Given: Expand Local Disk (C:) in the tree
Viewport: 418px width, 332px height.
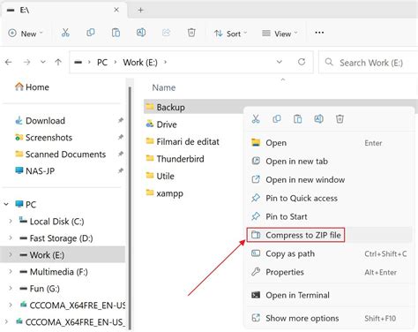Looking at the screenshot, I should tap(11, 221).
